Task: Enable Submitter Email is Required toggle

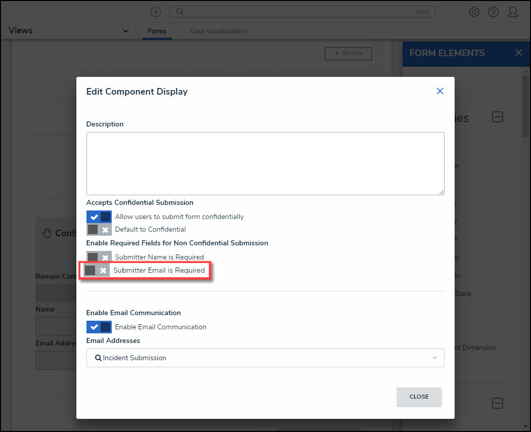Action: (x=97, y=271)
